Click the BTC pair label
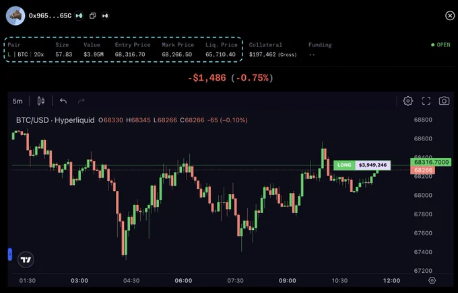Viewport: 458px width, 293px height. click(22, 54)
